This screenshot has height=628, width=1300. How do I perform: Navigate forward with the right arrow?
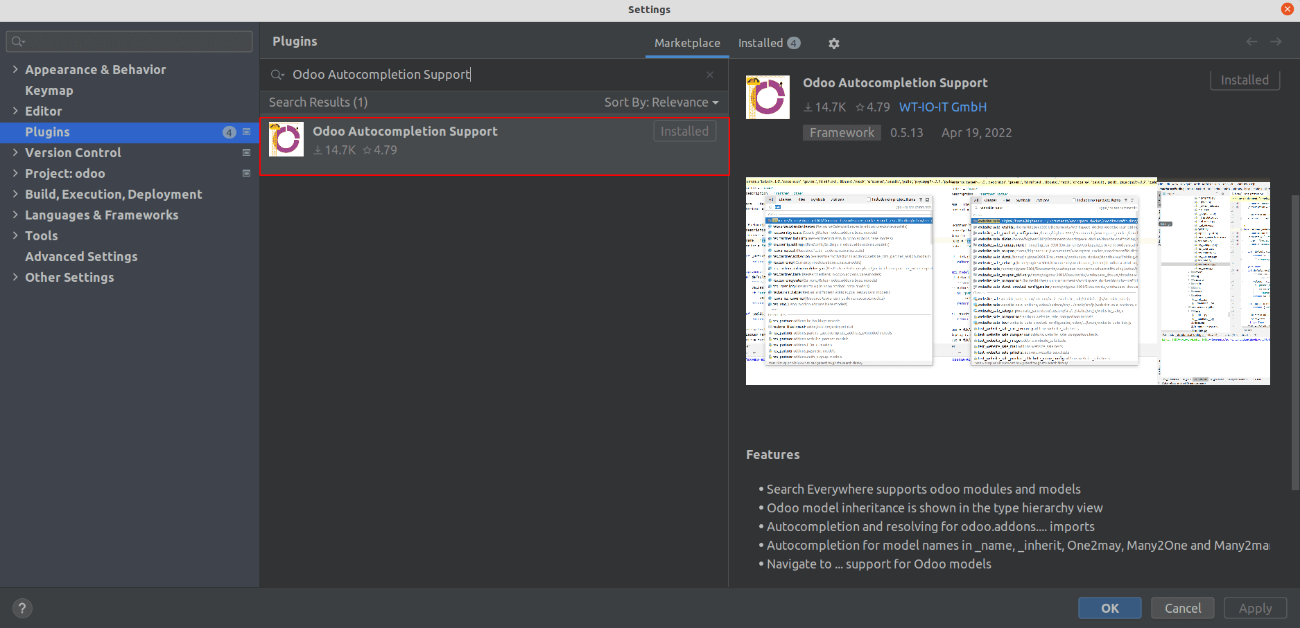click(x=1276, y=42)
